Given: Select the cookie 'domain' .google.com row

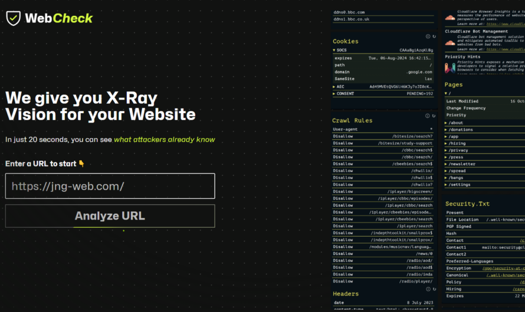Looking at the screenshot, I should click(x=383, y=72).
